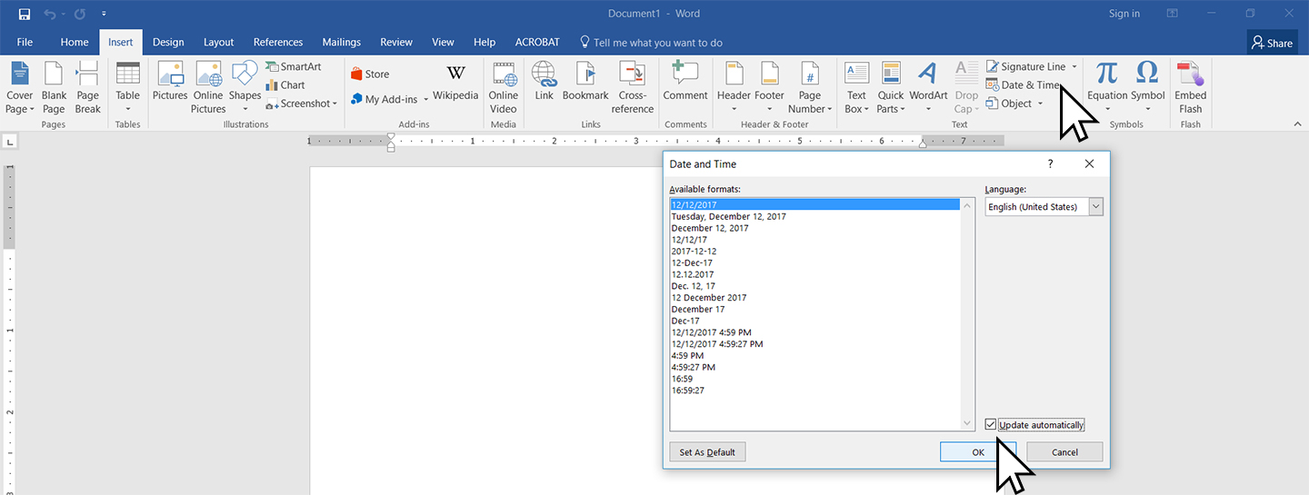Open the Table insert menu

[128, 88]
